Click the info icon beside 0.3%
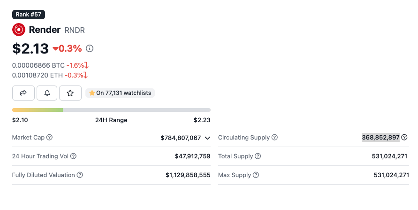Screen dimensions: 418x210 (x=90, y=48)
